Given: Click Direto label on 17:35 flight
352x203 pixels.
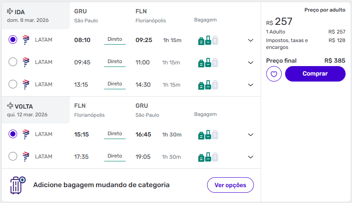Looking at the screenshot, I should pos(115,156).
